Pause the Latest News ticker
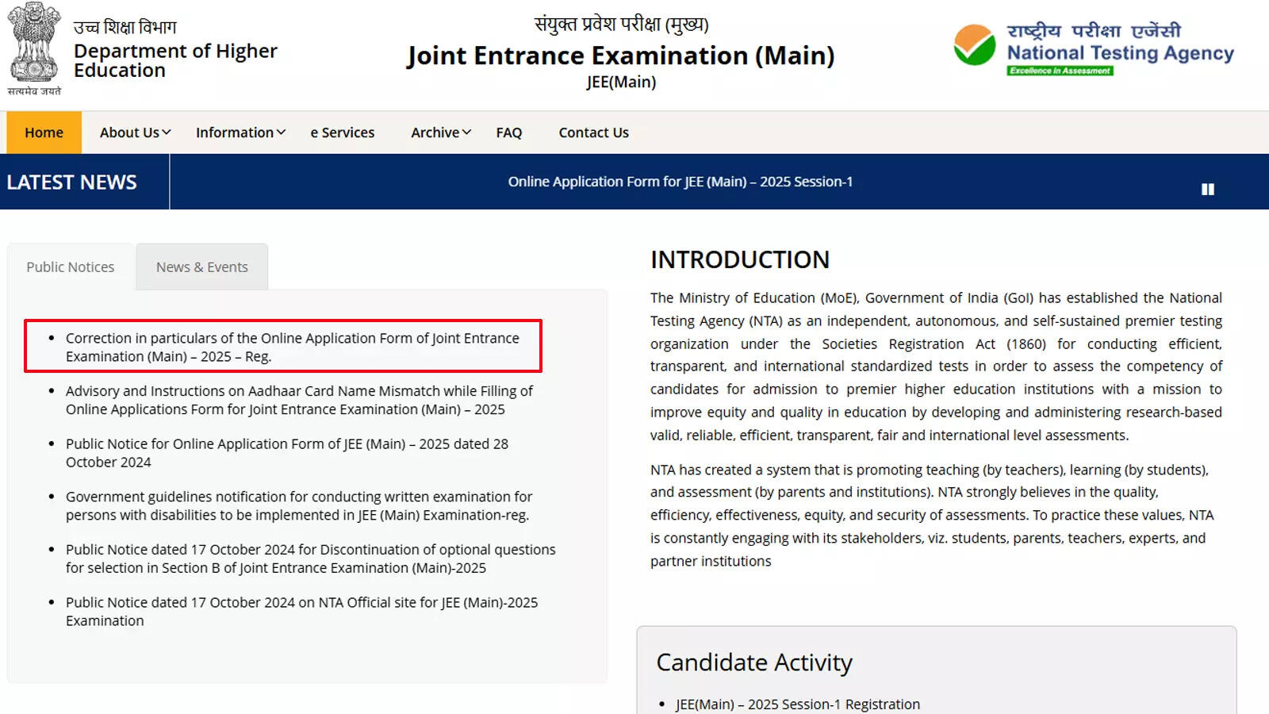This screenshot has width=1269, height=714. 1207,189
